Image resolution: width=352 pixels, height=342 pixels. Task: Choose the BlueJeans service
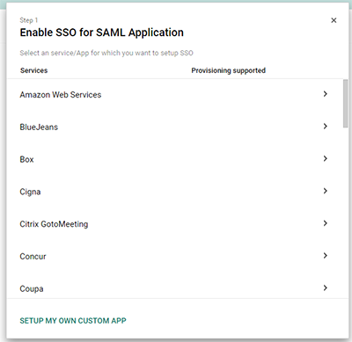pyautogui.click(x=39, y=127)
